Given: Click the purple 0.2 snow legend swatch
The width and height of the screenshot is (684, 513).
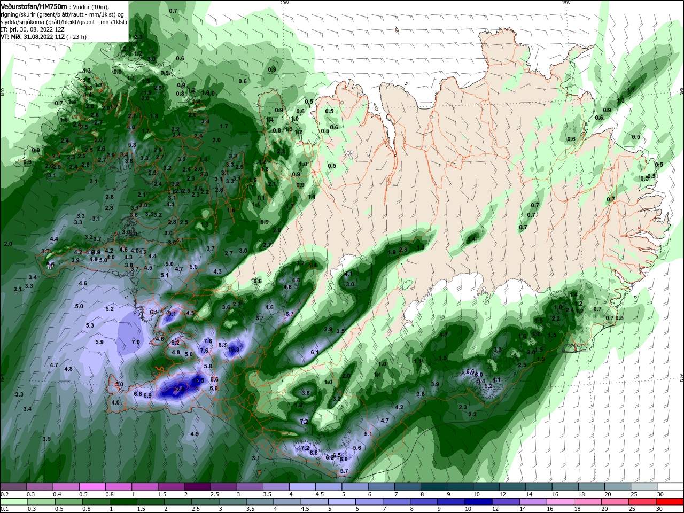Looking at the screenshot, I should [13, 487].
